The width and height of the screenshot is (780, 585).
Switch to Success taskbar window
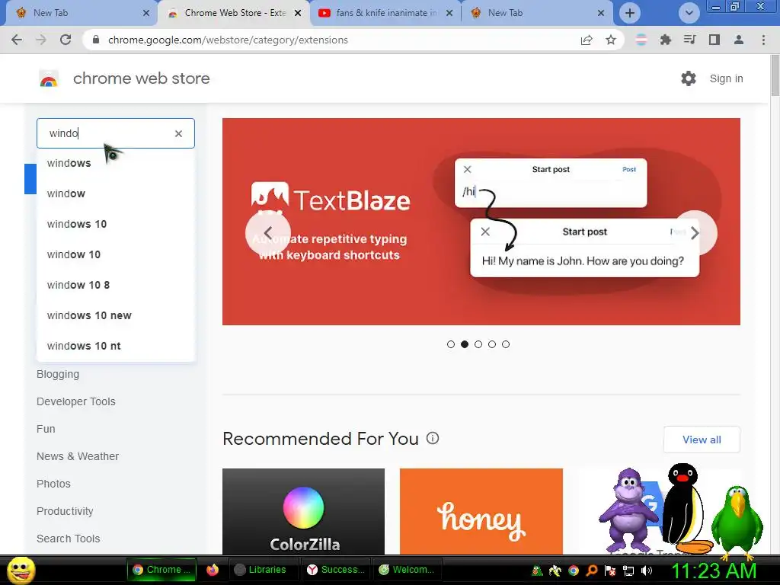pos(336,570)
